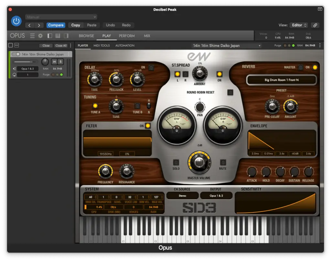Open the Manual preset dropdown
Screen dimensions: 331x261
coord(61,17)
